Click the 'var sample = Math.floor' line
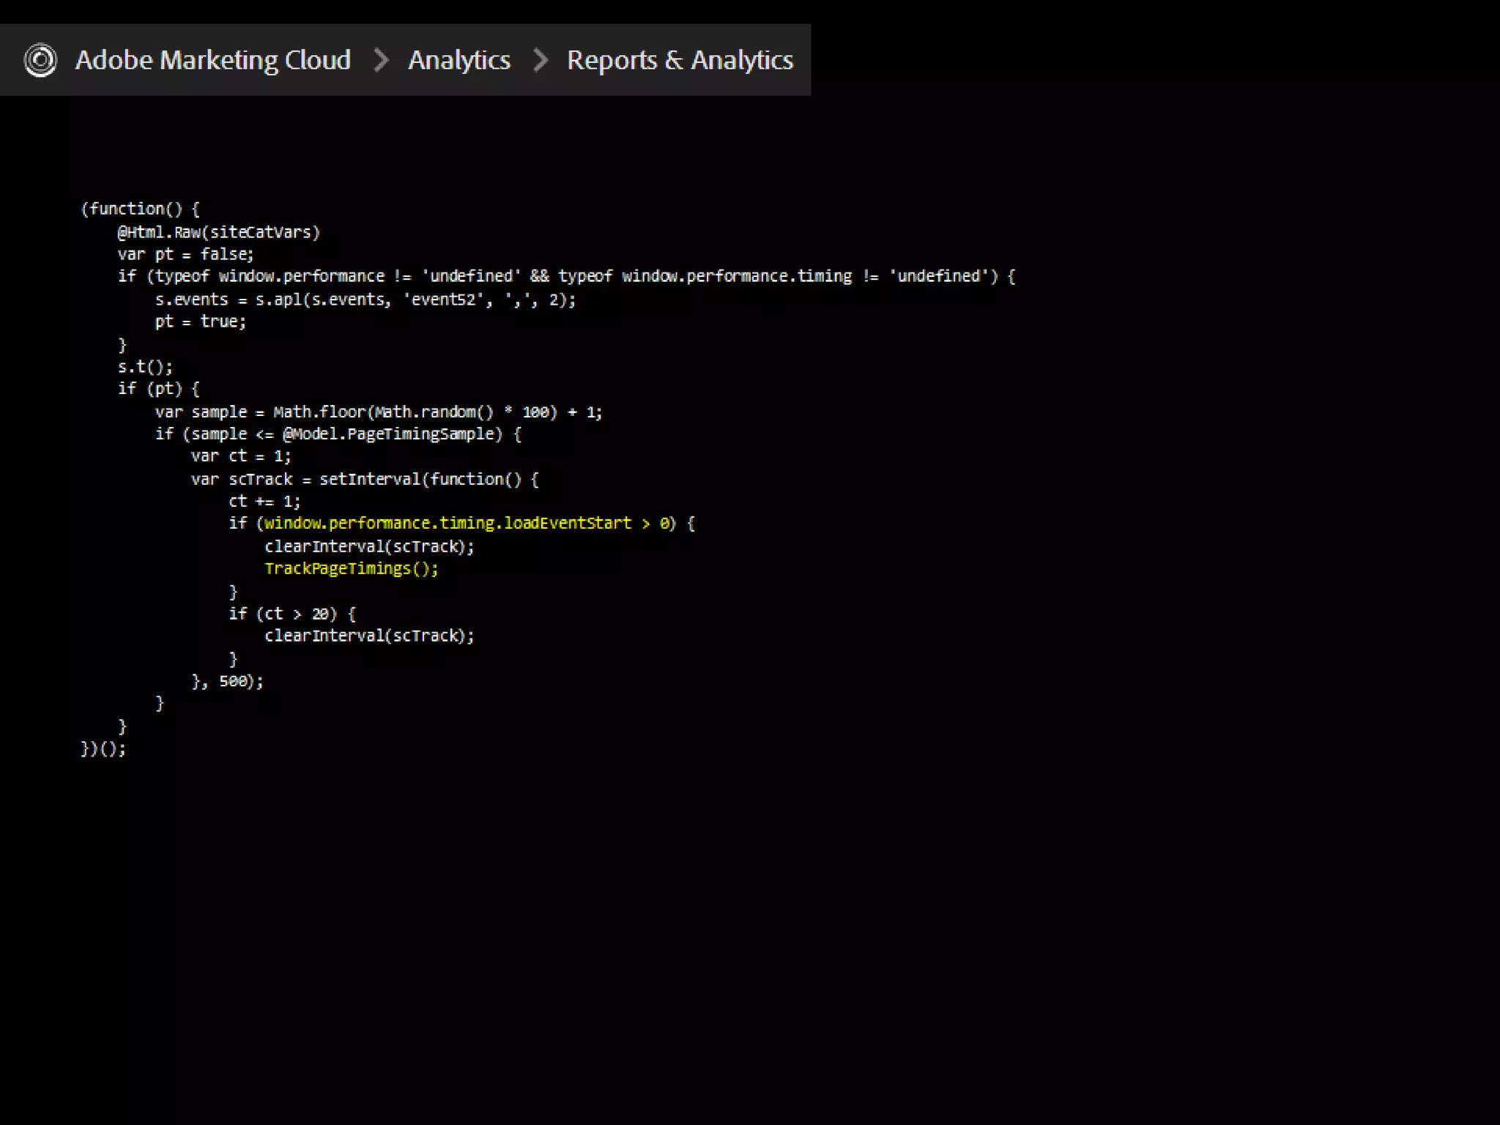 point(378,412)
